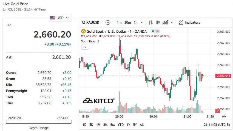This screenshot has height=131, width=233.
Task: Click the XAUUSD symbol search icon
Action: [84, 23]
